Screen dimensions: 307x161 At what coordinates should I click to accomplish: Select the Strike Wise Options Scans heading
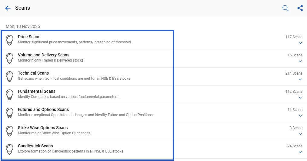click(43, 128)
